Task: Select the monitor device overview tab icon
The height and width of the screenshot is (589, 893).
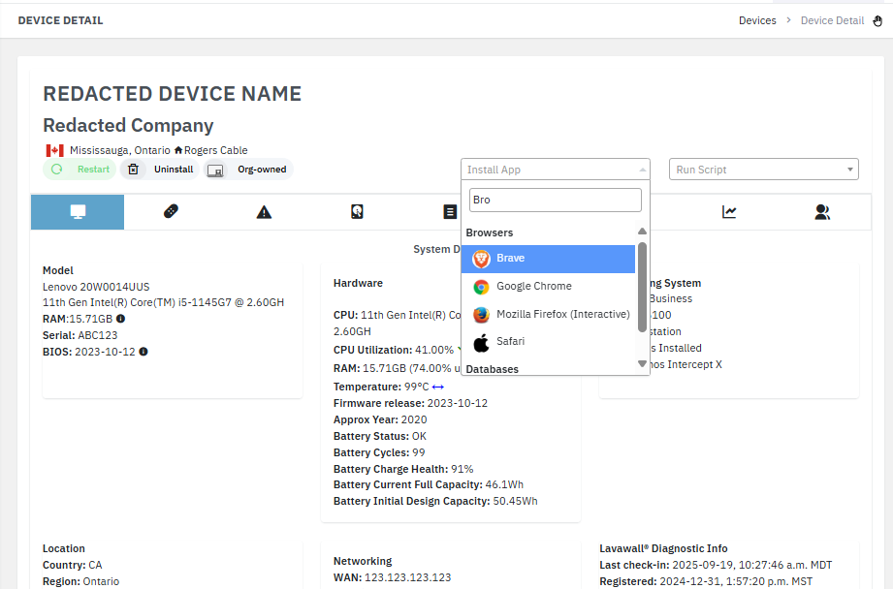Action: pyautogui.click(x=78, y=210)
